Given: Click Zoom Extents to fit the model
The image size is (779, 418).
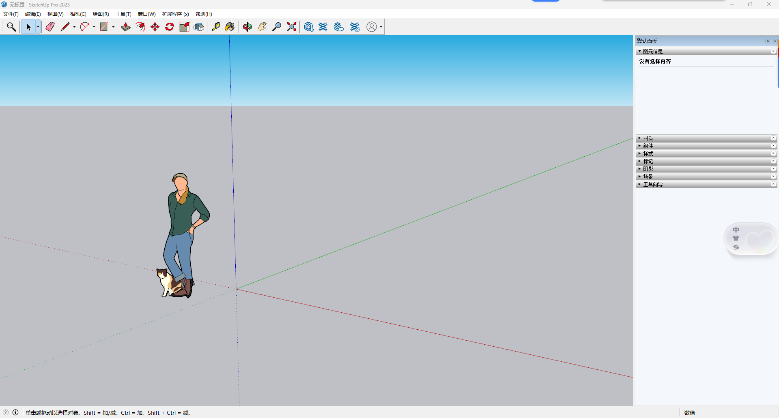Looking at the screenshot, I should tap(291, 27).
